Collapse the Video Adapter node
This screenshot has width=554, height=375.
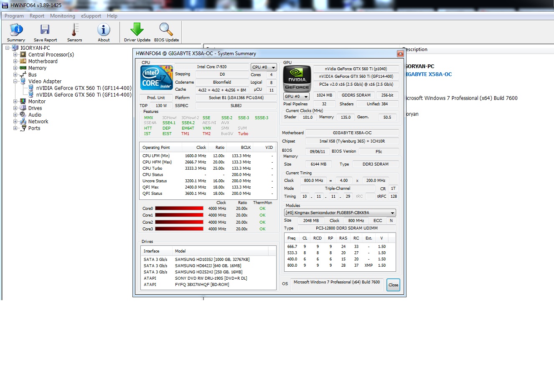pos(15,81)
